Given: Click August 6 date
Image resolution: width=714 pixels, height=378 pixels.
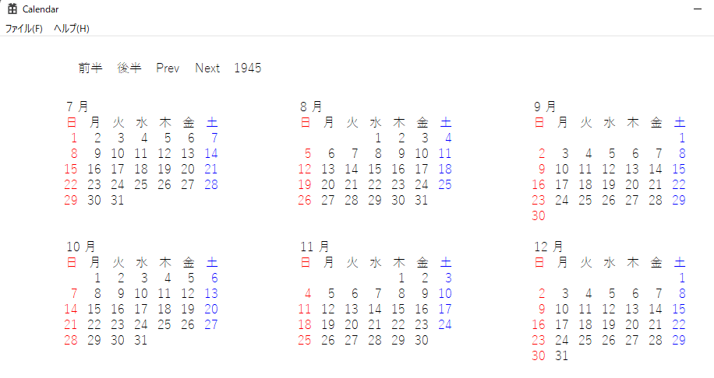Looking at the screenshot, I should click(331, 153).
